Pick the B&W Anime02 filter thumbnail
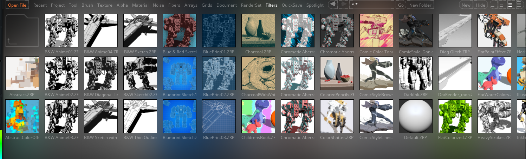The width and height of the screenshot is (526, 159). 61,73
